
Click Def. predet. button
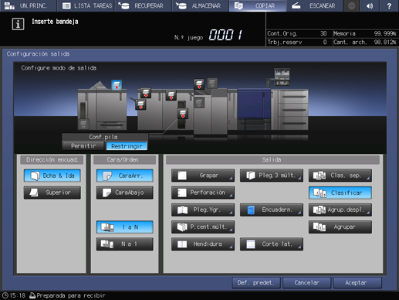tap(256, 283)
